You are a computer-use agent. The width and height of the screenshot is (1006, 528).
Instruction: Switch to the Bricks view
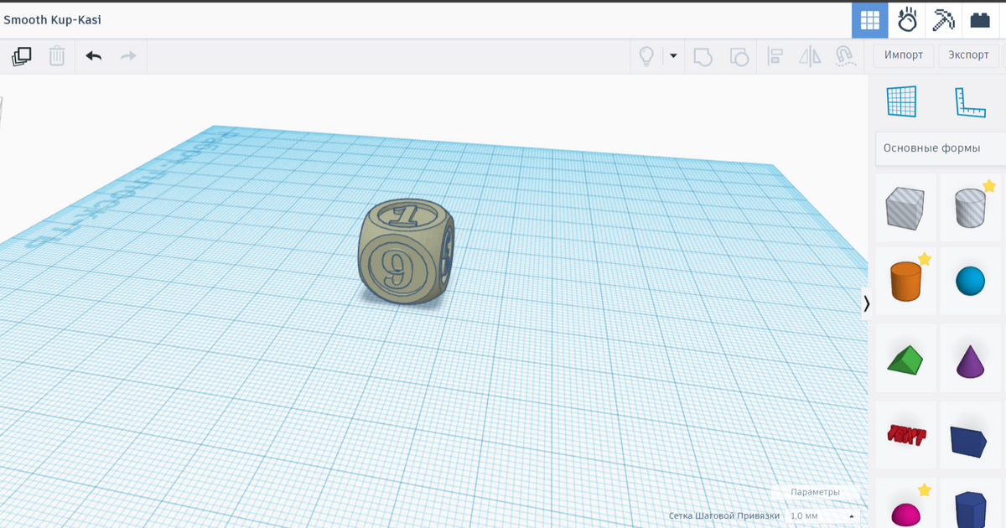coord(979,20)
